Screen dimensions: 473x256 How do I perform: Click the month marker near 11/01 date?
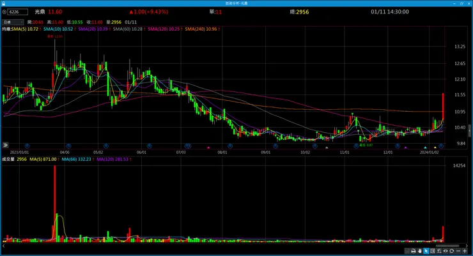[x=356, y=146]
